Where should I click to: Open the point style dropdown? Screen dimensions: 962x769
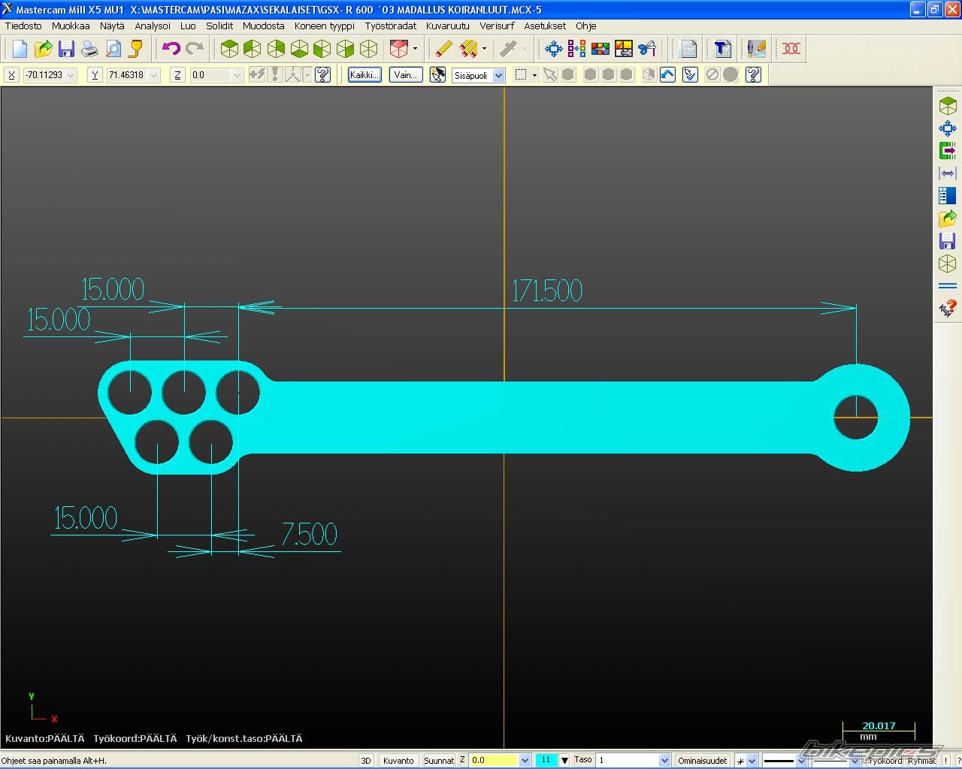(x=752, y=761)
